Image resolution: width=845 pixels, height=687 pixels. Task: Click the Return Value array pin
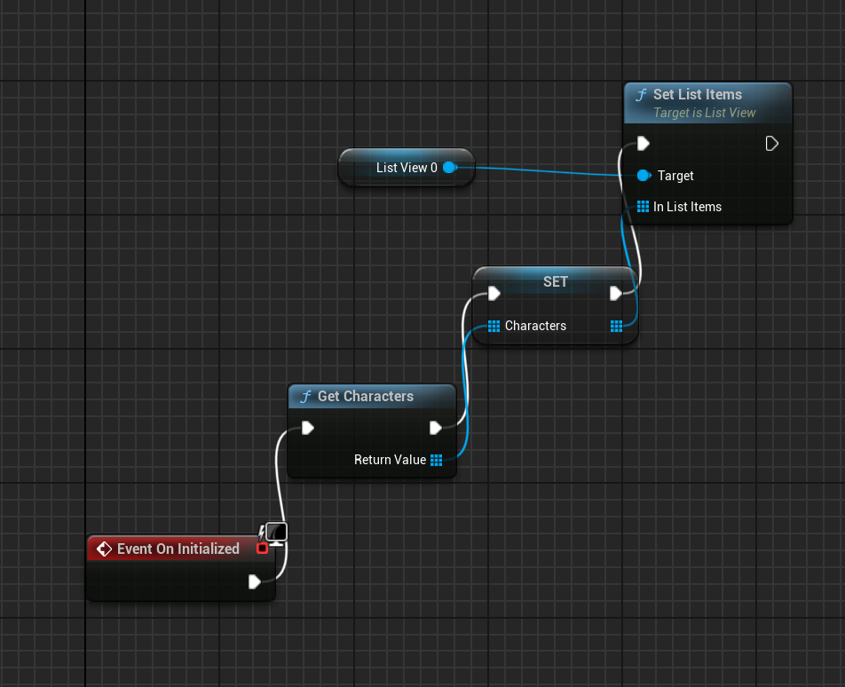(436, 460)
